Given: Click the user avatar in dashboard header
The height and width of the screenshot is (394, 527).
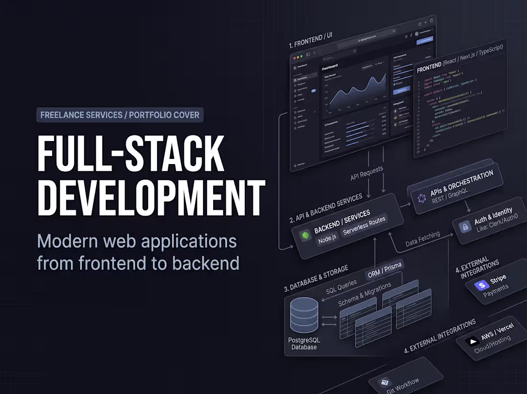Looking at the screenshot, I should click(x=416, y=34).
